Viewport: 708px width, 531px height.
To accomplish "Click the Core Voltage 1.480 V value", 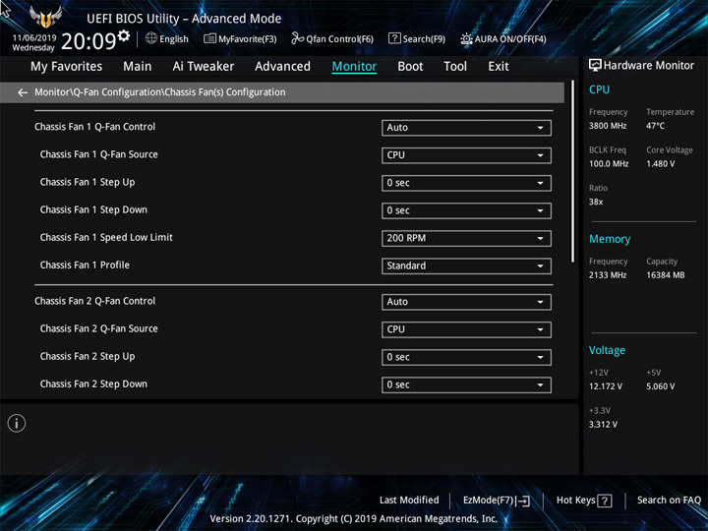I will click(x=660, y=164).
